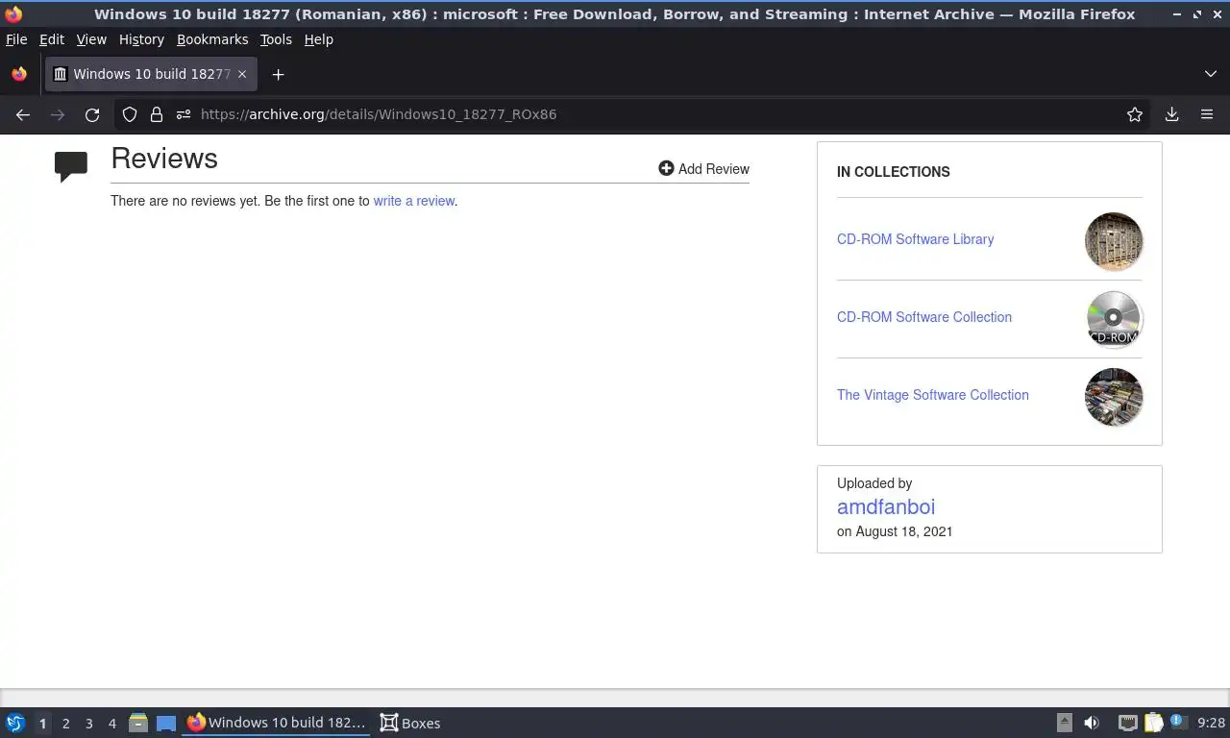This screenshot has height=738, width=1230.
Task: Click the Vintage Software Collection thumbnail
Action: pyautogui.click(x=1114, y=397)
